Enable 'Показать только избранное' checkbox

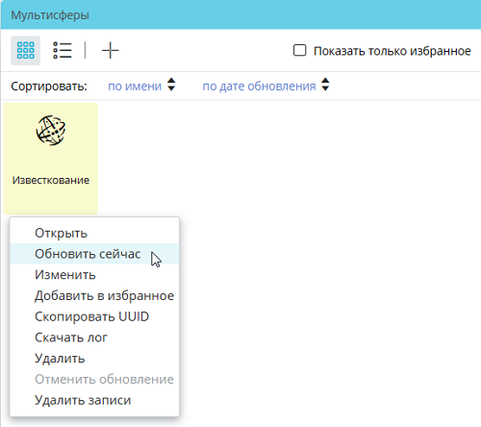(x=300, y=50)
